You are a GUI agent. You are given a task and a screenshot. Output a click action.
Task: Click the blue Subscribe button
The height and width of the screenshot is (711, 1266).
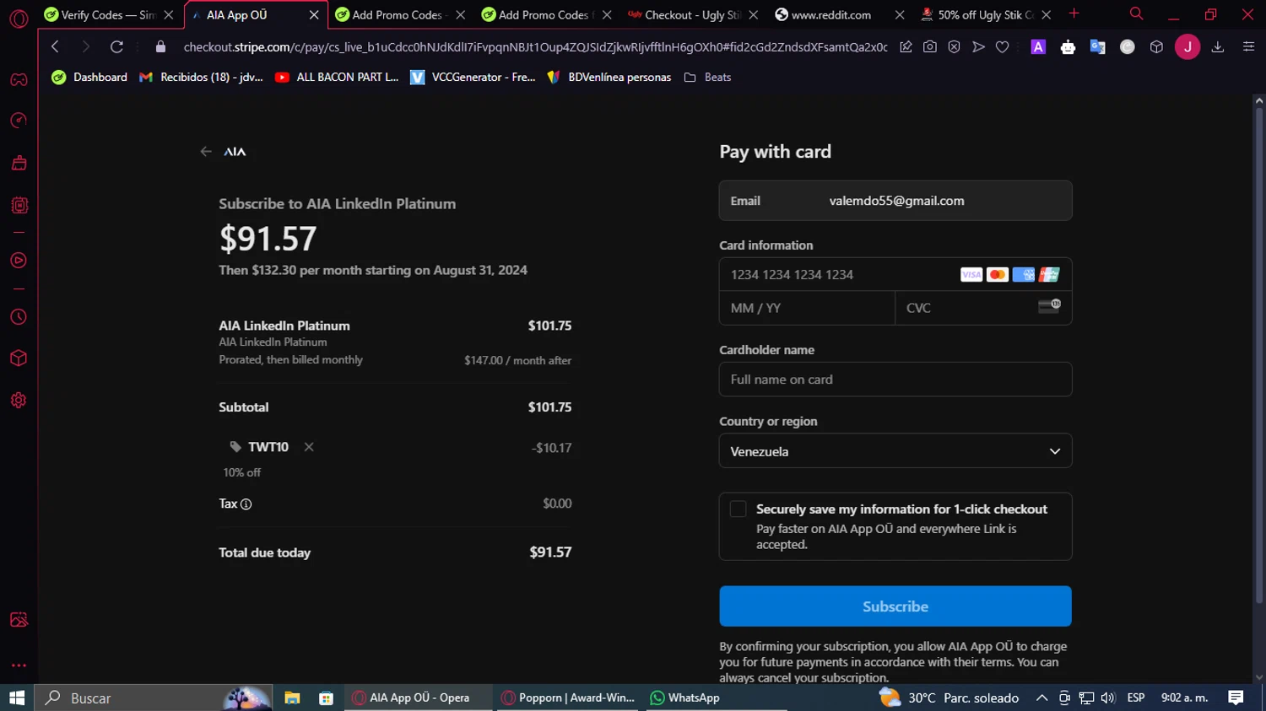coord(895,606)
